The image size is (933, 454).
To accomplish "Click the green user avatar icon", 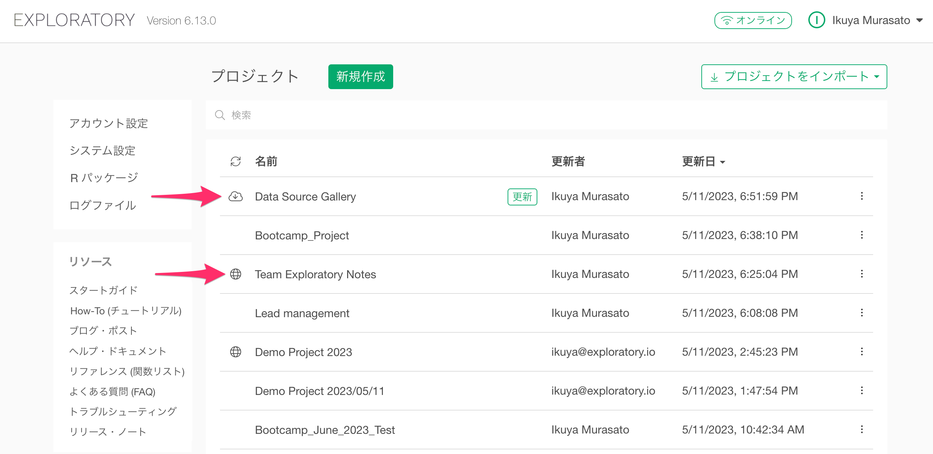I will pyautogui.click(x=816, y=20).
